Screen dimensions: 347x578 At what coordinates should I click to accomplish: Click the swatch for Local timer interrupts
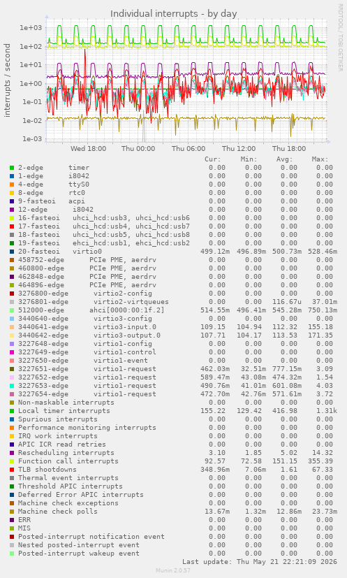(x=12, y=411)
